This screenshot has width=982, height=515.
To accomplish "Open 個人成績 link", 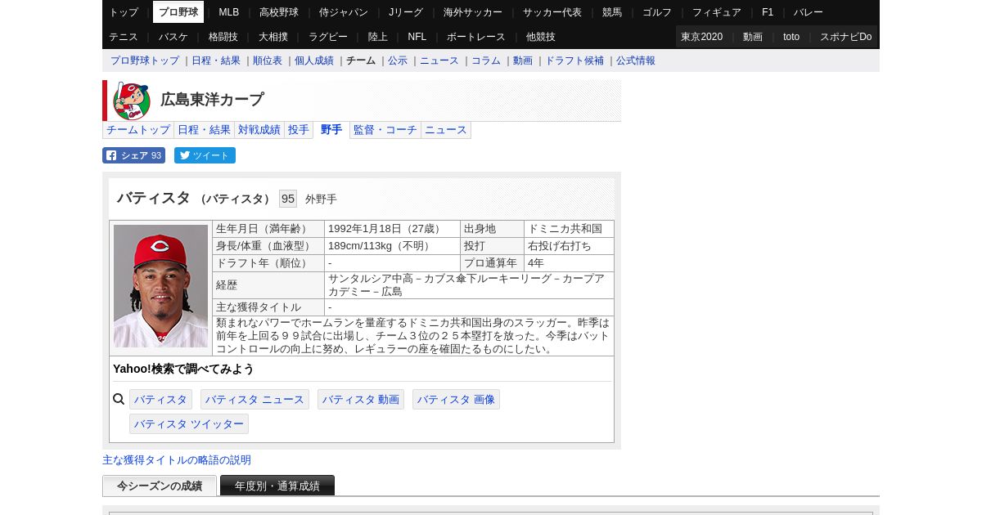I will pos(314,60).
